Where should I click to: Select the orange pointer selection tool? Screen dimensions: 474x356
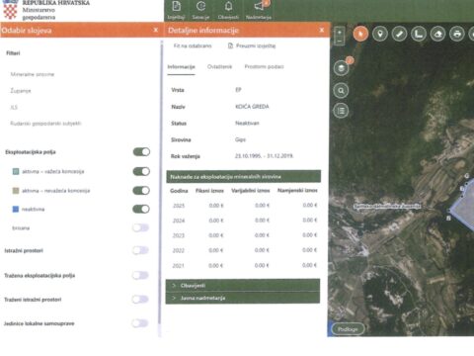[360, 34]
